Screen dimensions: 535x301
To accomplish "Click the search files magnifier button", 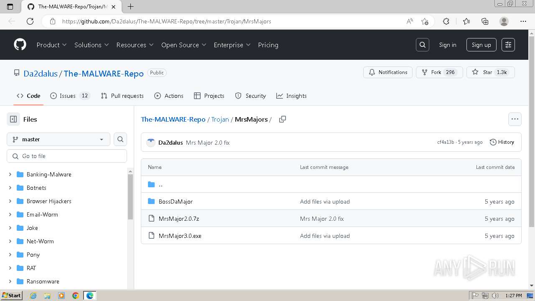I will [120, 139].
